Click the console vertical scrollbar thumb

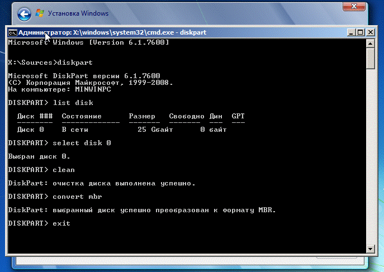pyautogui.click(x=370, y=59)
